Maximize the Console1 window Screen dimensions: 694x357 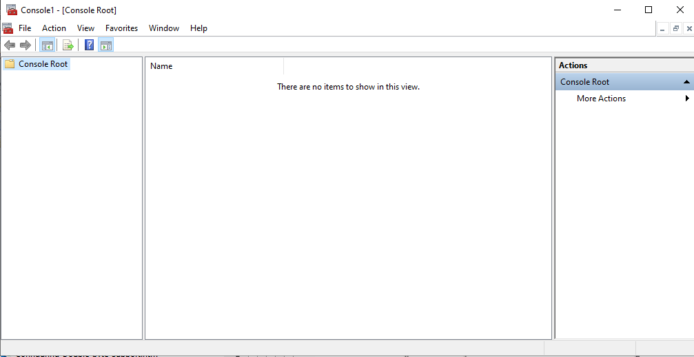coord(649,10)
